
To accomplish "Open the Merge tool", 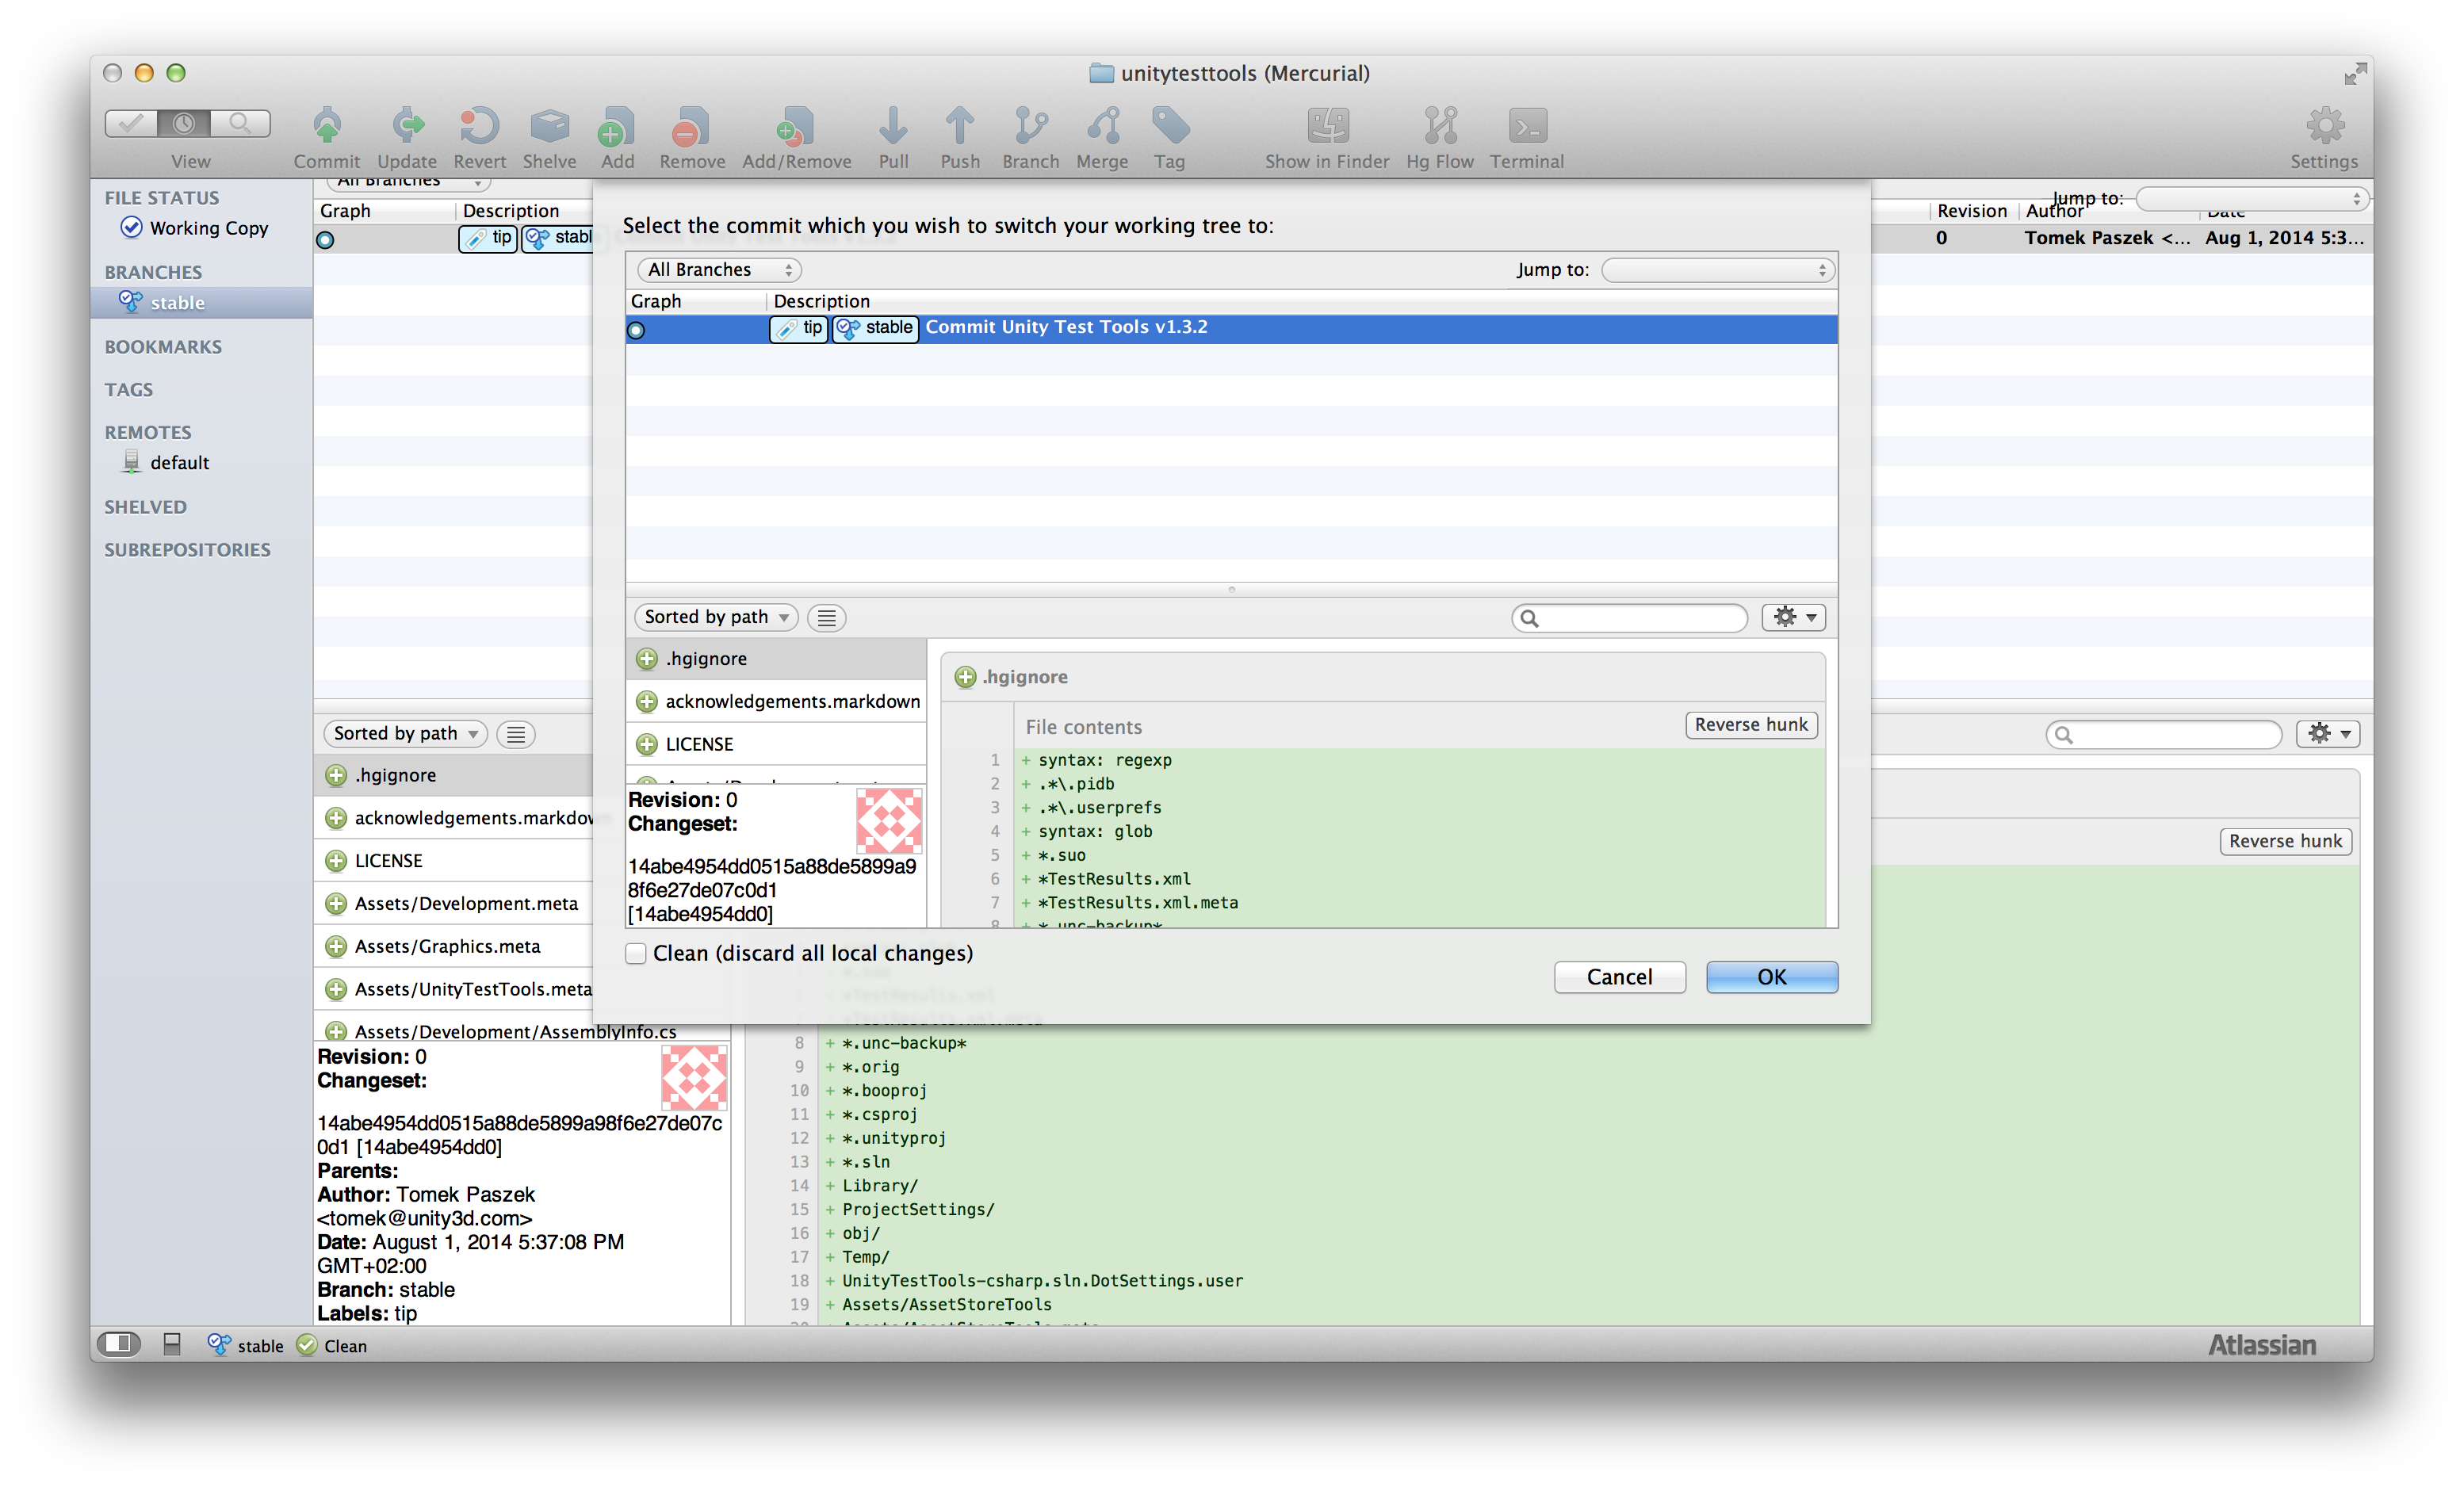I will (1102, 127).
